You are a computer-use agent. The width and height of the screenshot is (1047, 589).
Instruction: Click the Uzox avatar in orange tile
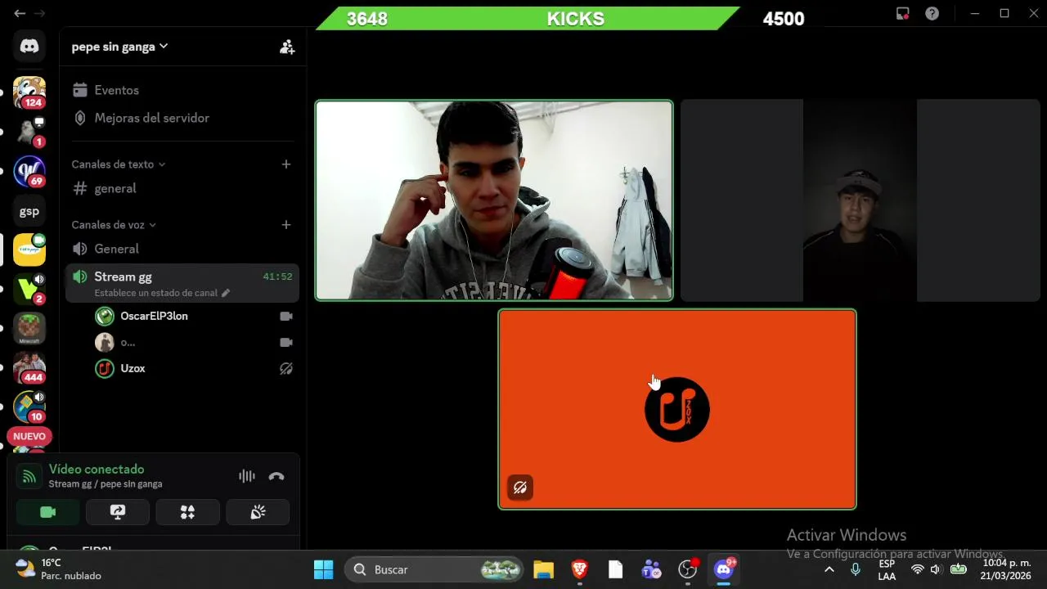pyautogui.click(x=677, y=409)
